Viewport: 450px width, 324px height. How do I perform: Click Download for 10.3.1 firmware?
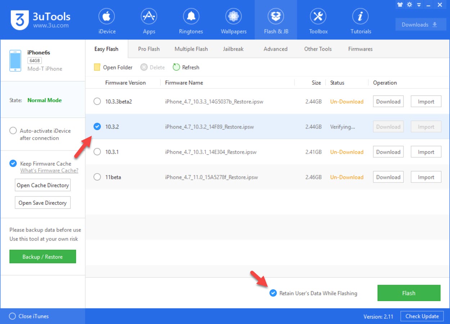coord(388,152)
